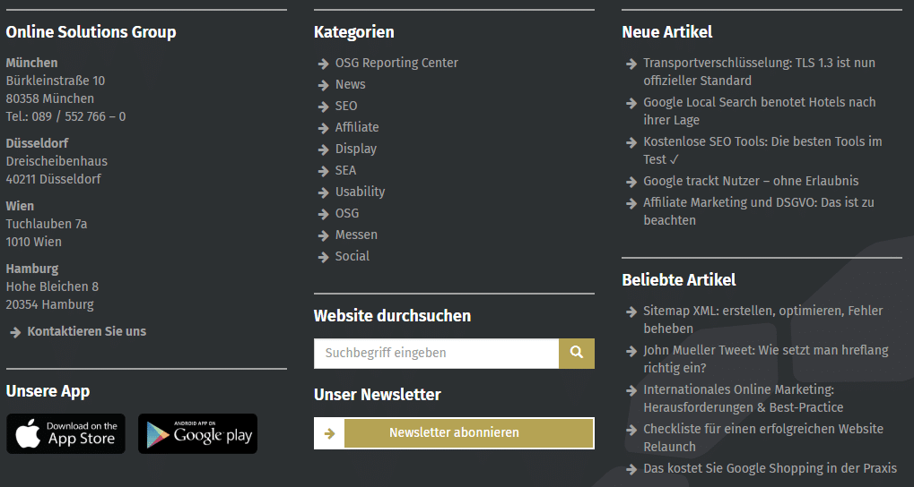This screenshot has height=487, width=914.
Task: Click the Neue Artikel heading
Action: click(x=666, y=32)
